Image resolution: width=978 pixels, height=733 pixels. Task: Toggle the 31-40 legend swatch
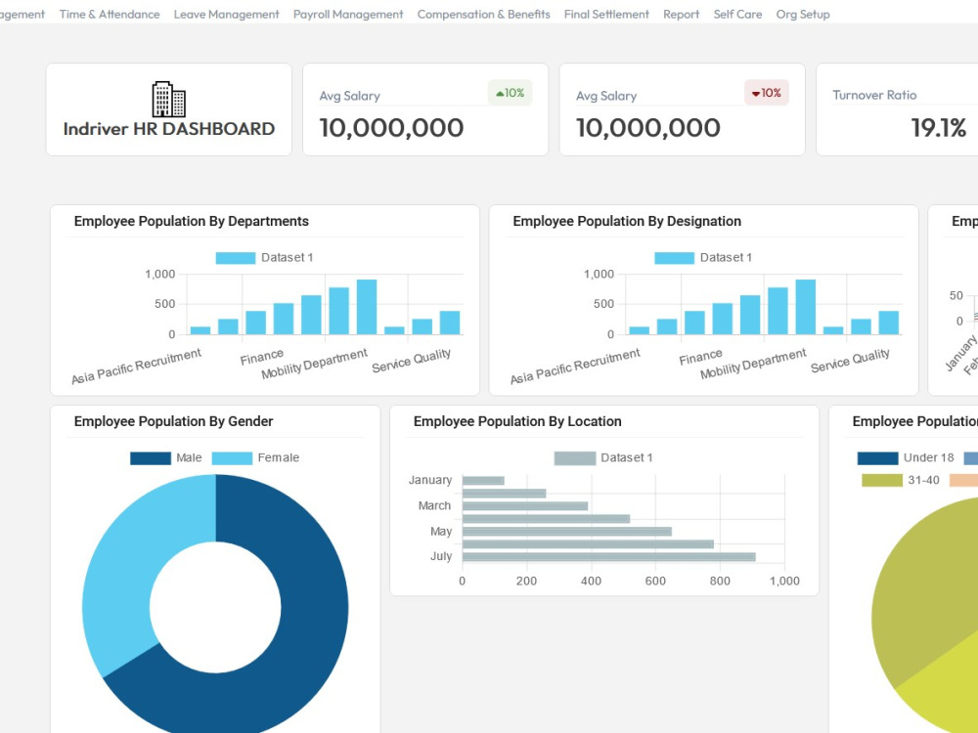tap(882, 480)
